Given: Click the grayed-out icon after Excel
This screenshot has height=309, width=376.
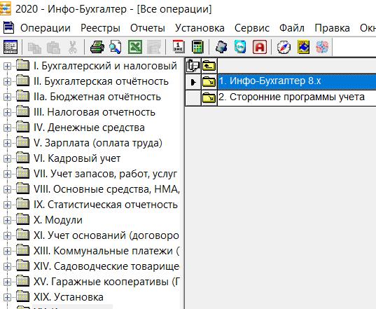Looking at the screenshot, I should pos(154,47).
